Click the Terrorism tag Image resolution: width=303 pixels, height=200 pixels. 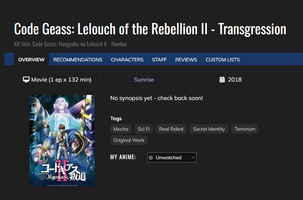245,129
